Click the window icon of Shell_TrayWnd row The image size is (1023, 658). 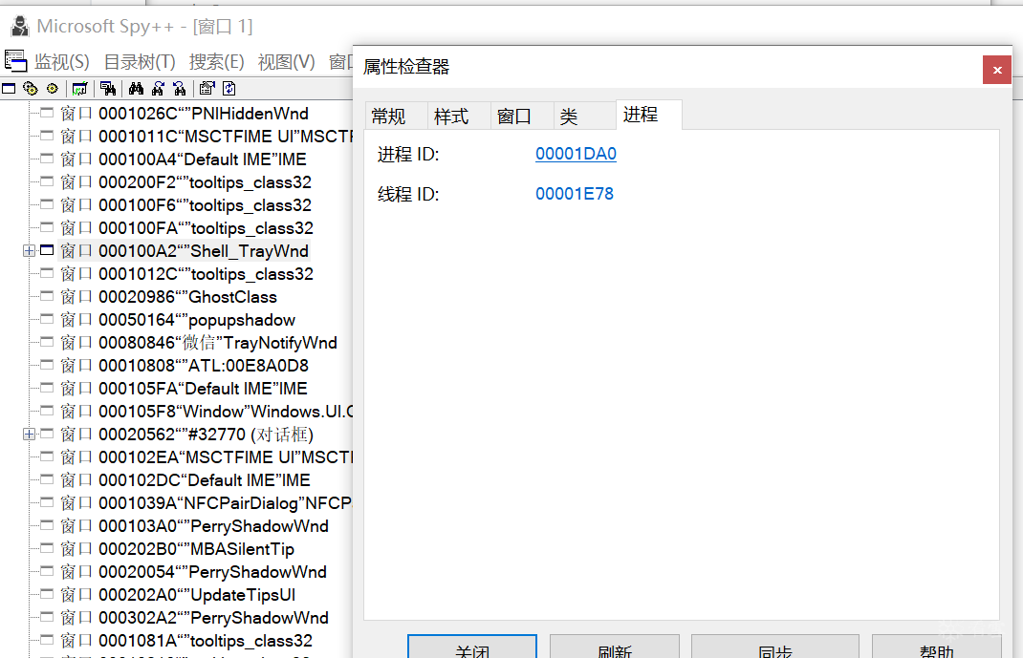coord(47,250)
